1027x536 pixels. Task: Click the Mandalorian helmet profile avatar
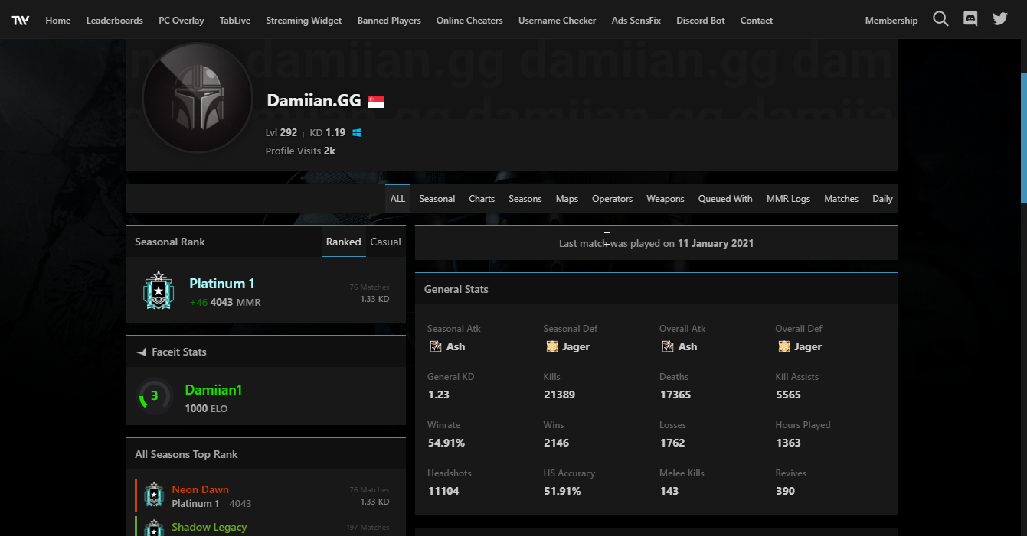(198, 98)
